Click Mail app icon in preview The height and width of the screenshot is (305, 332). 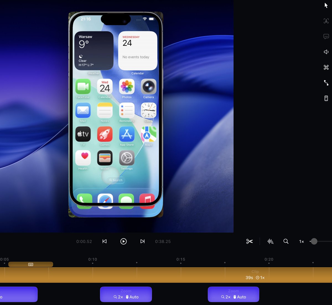[x=83, y=110]
